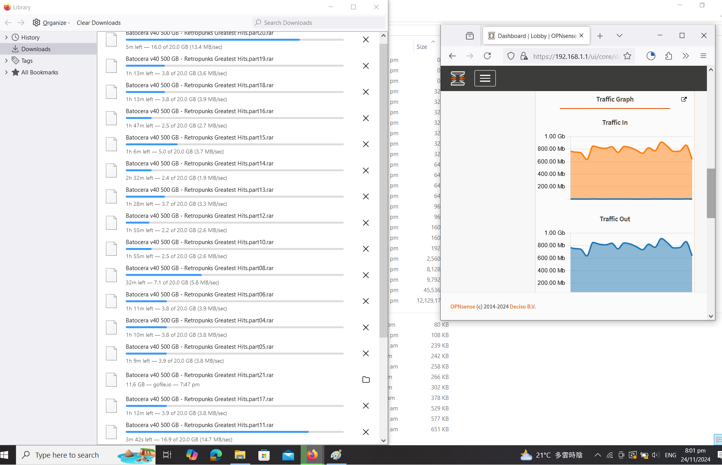Click the OPNsense logo in header
This screenshot has height=465, width=722.
[458, 78]
